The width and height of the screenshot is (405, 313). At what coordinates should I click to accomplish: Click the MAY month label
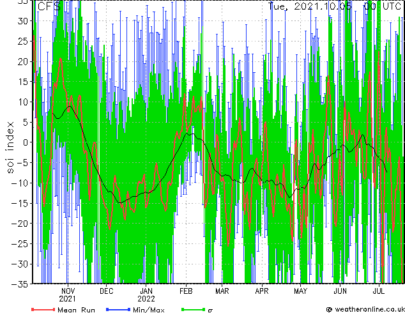point(301,291)
